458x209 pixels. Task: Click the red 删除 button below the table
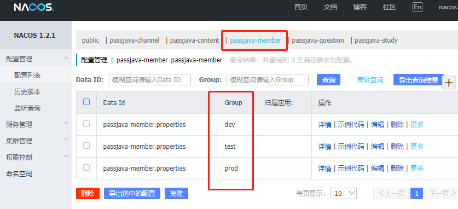[x=88, y=194]
